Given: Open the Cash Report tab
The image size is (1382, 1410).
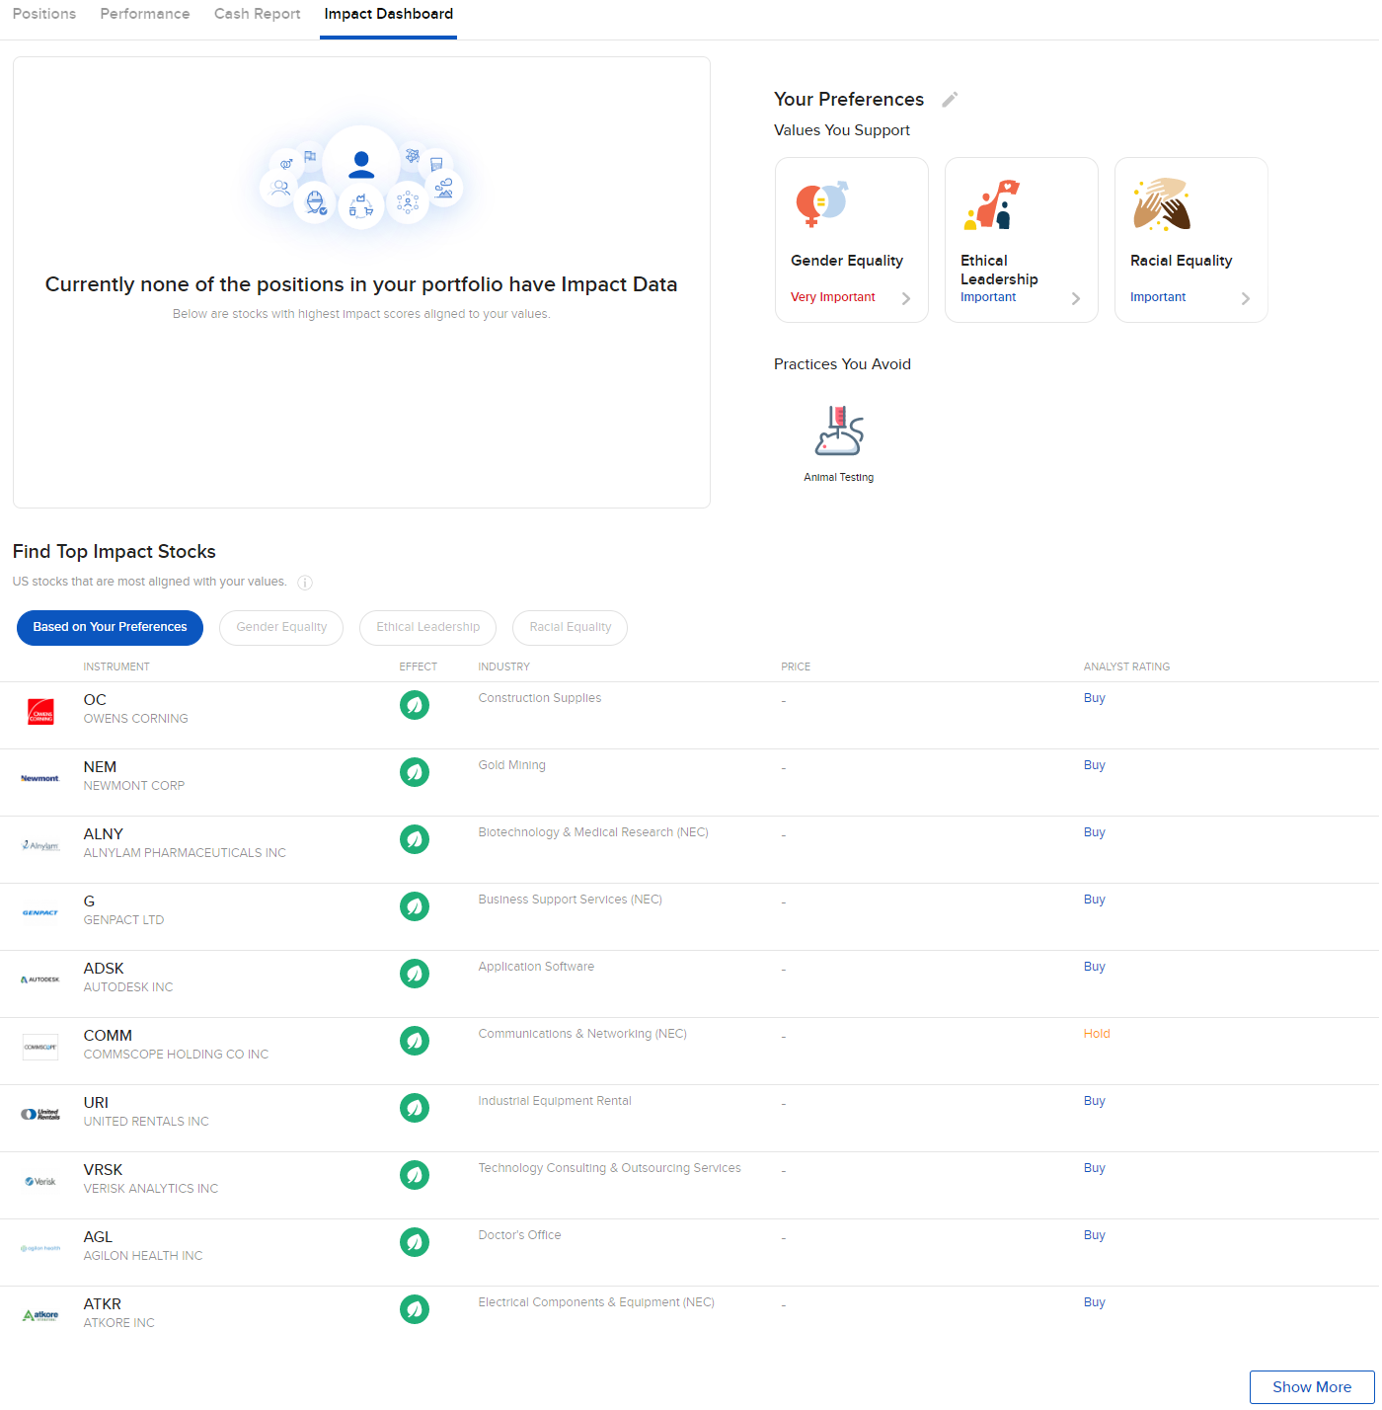Looking at the screenshot, I should (257, 14).
